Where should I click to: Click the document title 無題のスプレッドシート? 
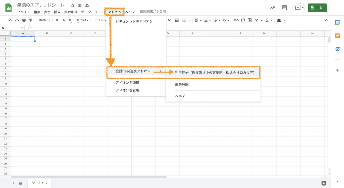click(x=41, y=5)
